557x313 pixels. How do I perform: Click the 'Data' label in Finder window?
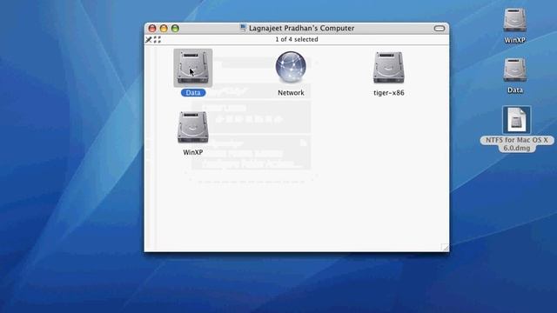pos(193,93)
